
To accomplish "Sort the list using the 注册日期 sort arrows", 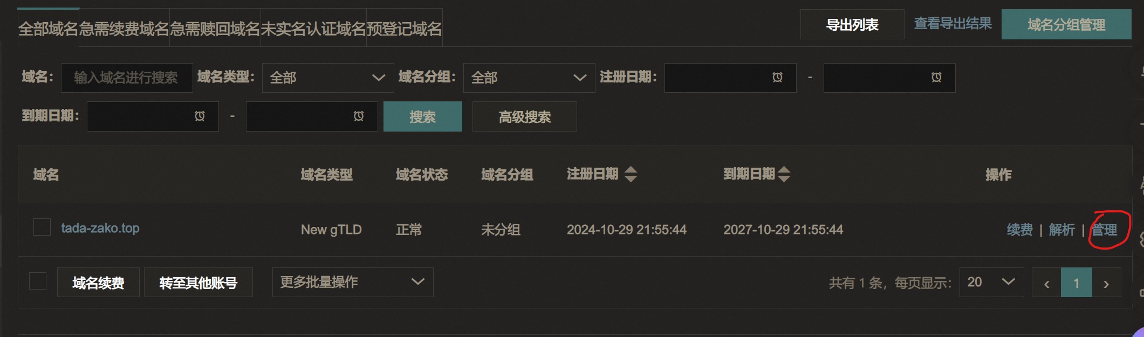I will [x=630, y=174].
